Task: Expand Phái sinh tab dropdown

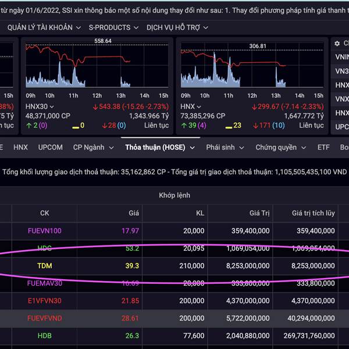Action: pyautogui.click(x=225, y=147)
